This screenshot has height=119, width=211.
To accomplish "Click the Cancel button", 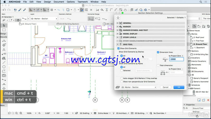I will 166,87.
